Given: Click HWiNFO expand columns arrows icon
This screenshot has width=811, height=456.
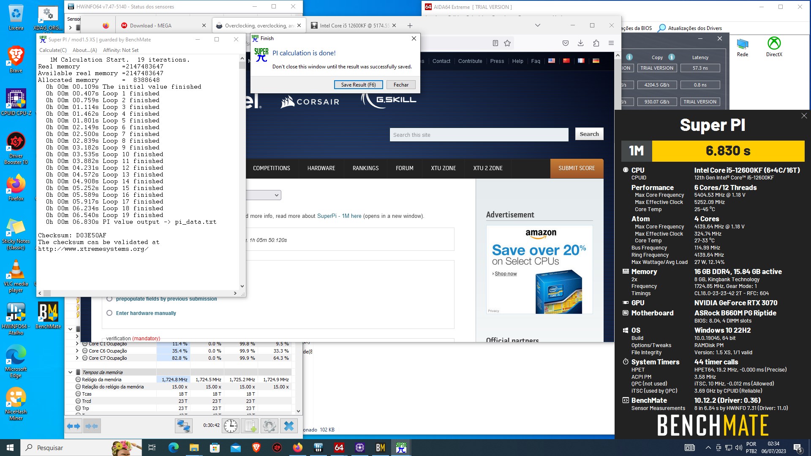Looking at the screenshot, I should coord(73,426).
